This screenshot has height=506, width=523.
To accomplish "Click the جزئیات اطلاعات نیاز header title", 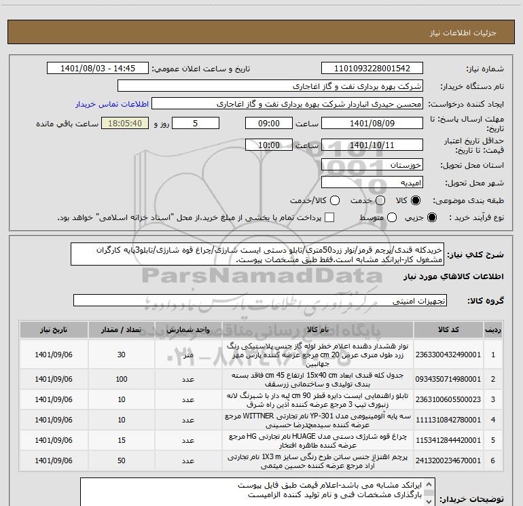I will [463, 33].
